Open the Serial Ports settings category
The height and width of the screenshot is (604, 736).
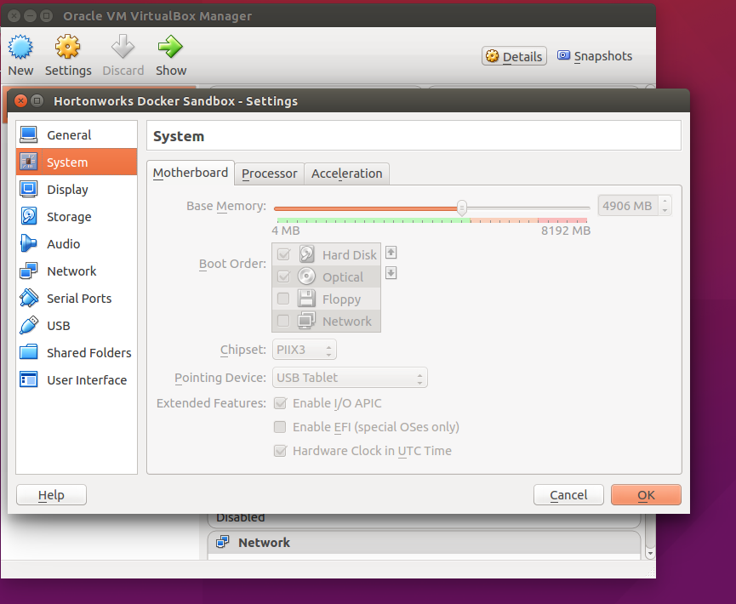point(77,299)
